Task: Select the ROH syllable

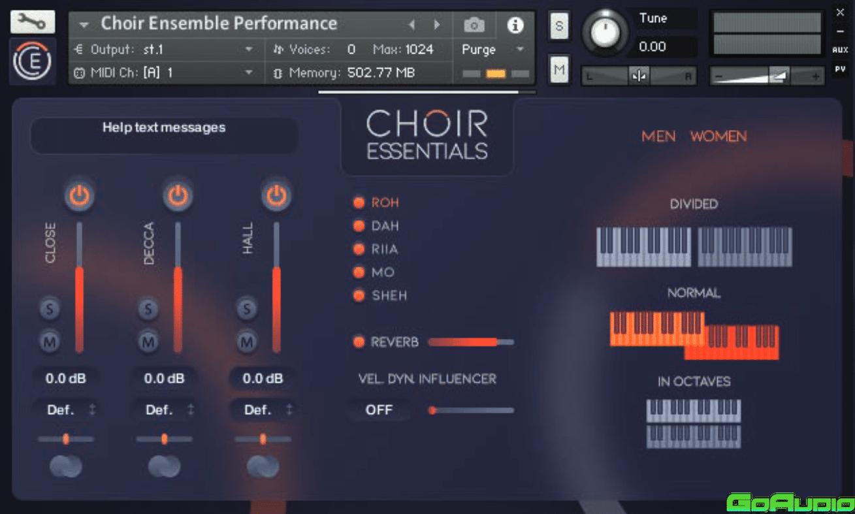Action: (x=376, y=202)
